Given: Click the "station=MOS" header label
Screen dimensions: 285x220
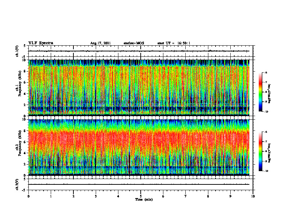Looking at the screenshot, I should (x=134, y=43).
